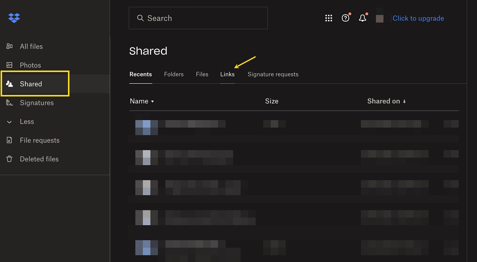This screenshot has height=262, width=477.
Task: Switch to the Signature requests tab
Action: click(273, 74)
